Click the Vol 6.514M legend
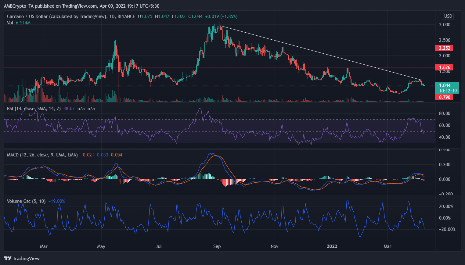Viewport: 465px width, 265px height. [x=19, y=23]
